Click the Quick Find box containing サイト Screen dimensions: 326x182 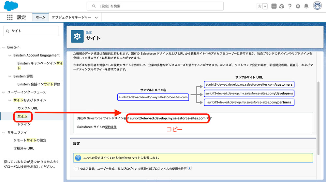31,31
